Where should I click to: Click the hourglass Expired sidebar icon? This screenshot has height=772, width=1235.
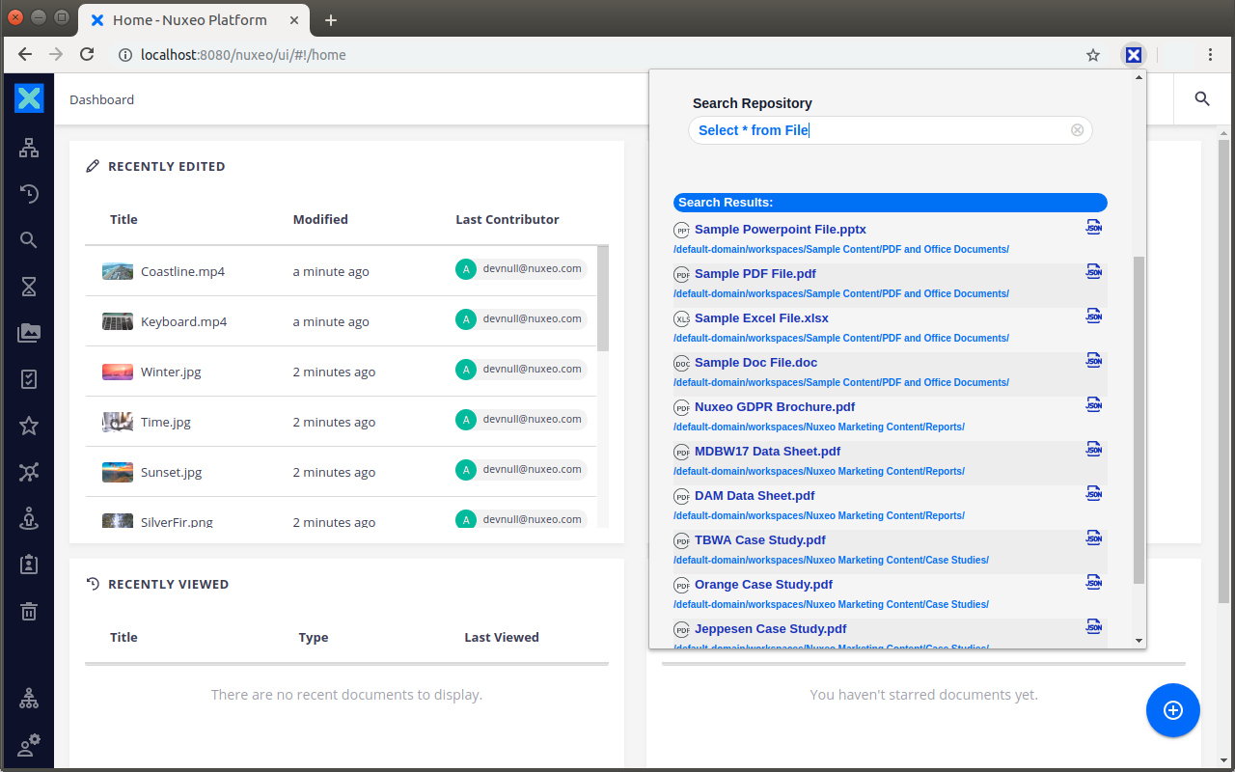point(29,287)
